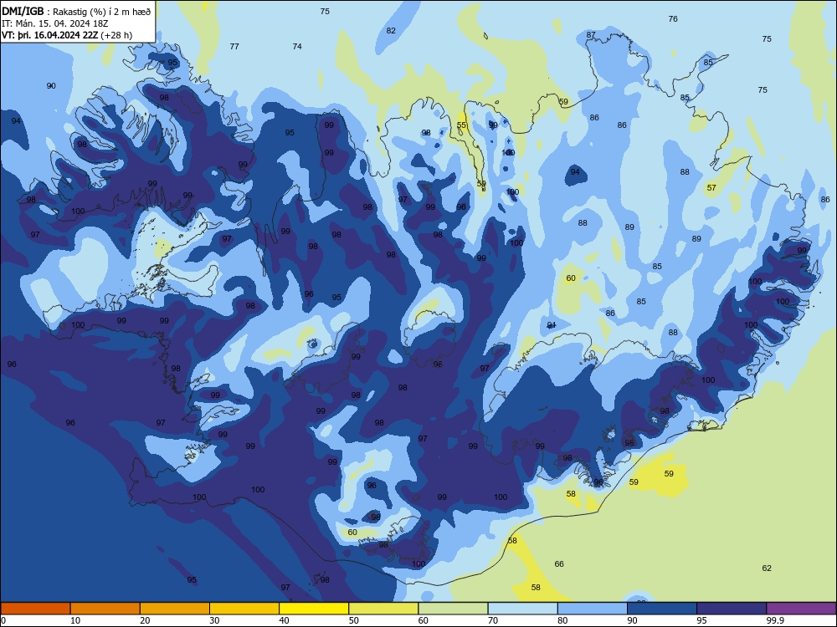Click the humidity value 66 on the map
837x627 pixels.
pos(559,564)
